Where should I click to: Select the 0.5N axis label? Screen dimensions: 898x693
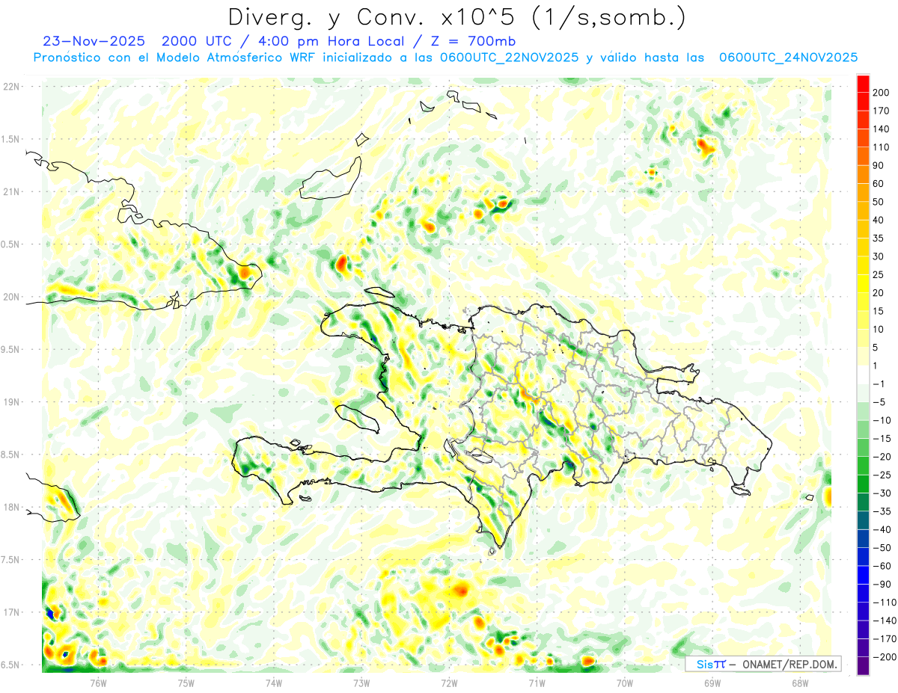[11, 244]
